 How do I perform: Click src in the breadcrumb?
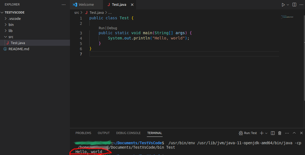[77, 13]
